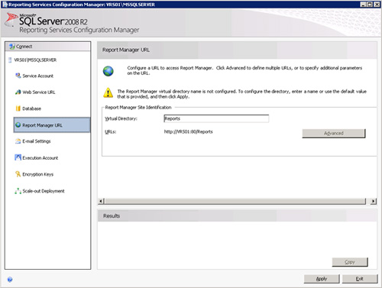This screenshot has width=382, height=288.
Task: Click the Encryption Keys key icon
Action: tap(18, 174)
